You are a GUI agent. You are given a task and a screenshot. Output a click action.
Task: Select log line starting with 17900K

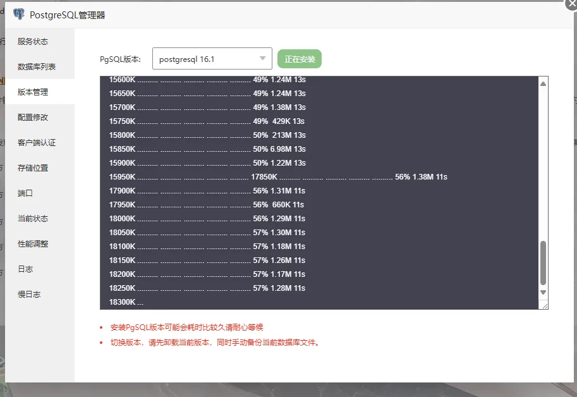pos(207,191)
